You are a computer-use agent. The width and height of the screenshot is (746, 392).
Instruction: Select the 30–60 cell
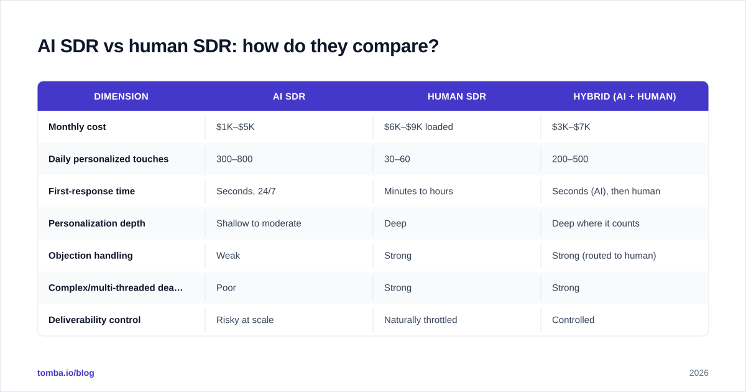(457, 159)
